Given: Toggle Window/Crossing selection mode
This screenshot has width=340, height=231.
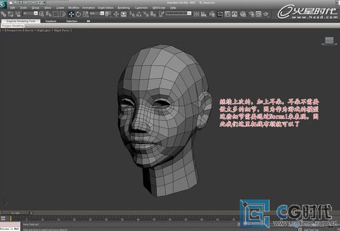Looking at the screenshot, I should click(63, 14).
